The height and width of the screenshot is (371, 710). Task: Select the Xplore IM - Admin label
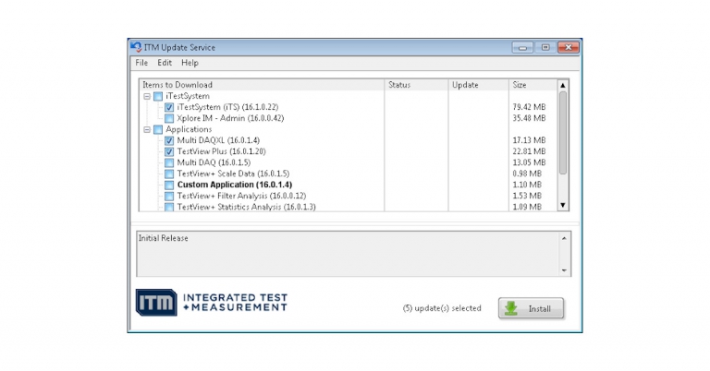(x=230, y=118)
